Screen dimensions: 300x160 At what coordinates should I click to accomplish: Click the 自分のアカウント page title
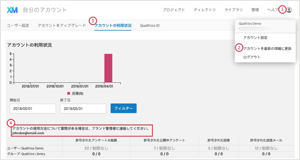[45, 10]
